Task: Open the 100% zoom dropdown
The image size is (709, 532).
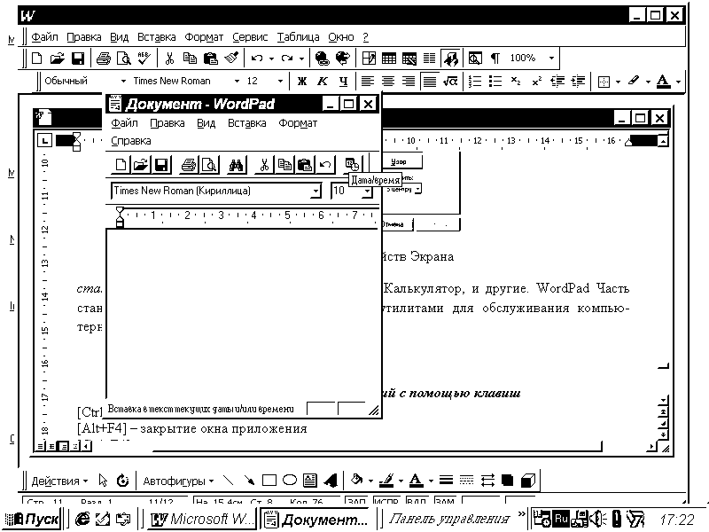Action: click(551, 58)
